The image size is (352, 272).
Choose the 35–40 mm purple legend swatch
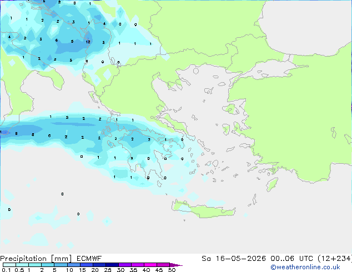coord(137,265)
